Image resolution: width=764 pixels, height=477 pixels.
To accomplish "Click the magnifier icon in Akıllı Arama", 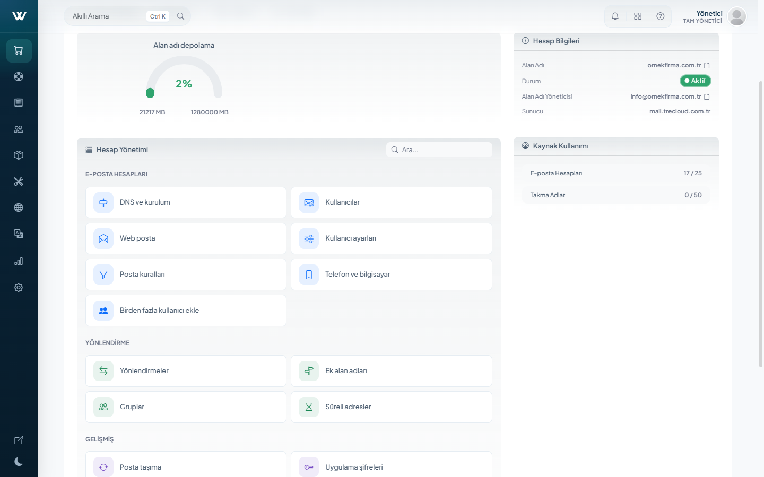I will [180, 16].
